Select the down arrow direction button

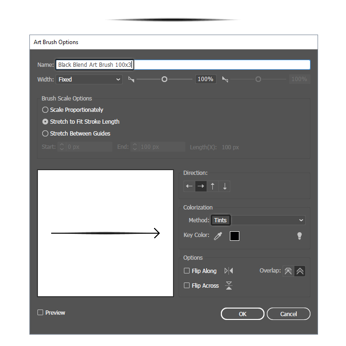click(x=225, y=186)
